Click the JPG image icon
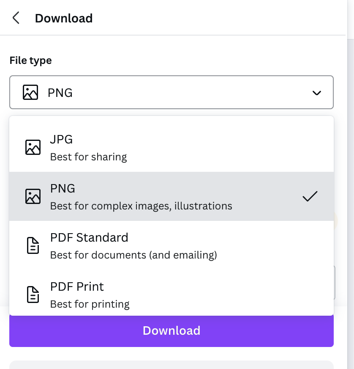Screen dimensions: 354x369 tap(33, 147)
